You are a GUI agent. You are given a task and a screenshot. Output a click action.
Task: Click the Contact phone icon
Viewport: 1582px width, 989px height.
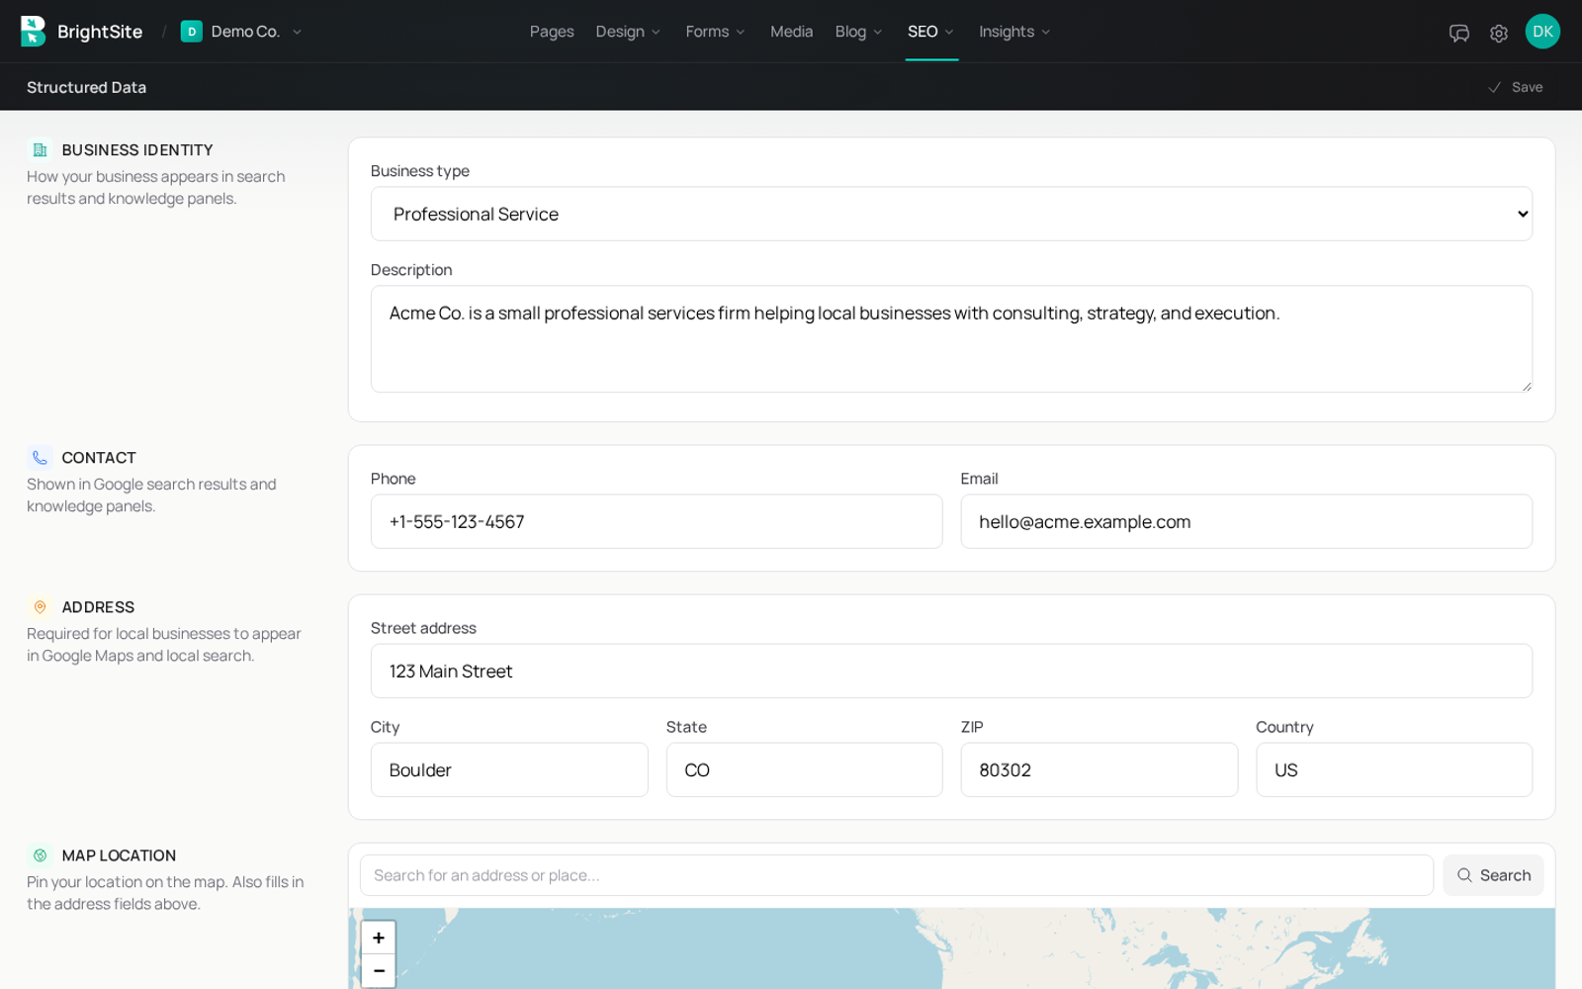tap(40, 458)
